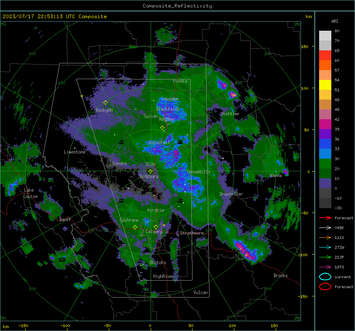Click the cyan current ellipse icon
Screen dimensions: 355x331
[x=325, y=277]
